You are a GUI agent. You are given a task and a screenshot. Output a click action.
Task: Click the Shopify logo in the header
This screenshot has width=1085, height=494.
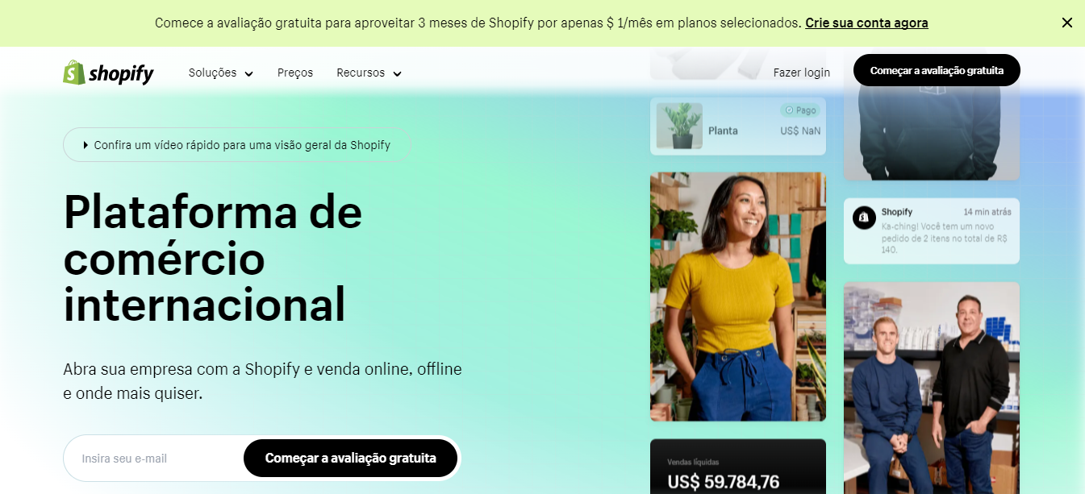coord(108,73)
